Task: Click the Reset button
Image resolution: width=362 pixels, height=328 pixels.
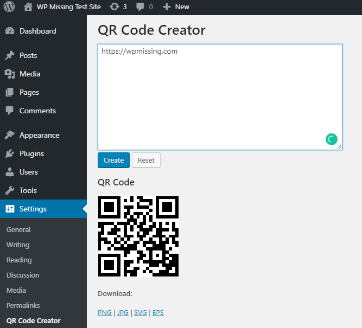Action: coord(146,160)
